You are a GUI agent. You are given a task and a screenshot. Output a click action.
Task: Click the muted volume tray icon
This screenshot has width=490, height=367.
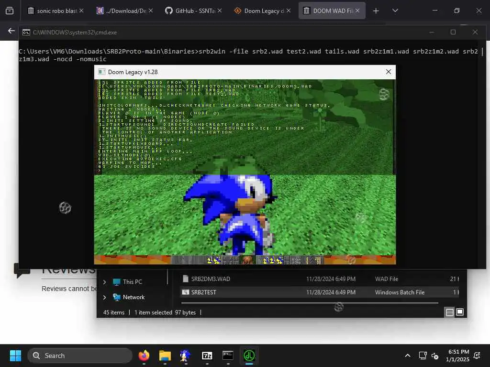coord(434,356)
